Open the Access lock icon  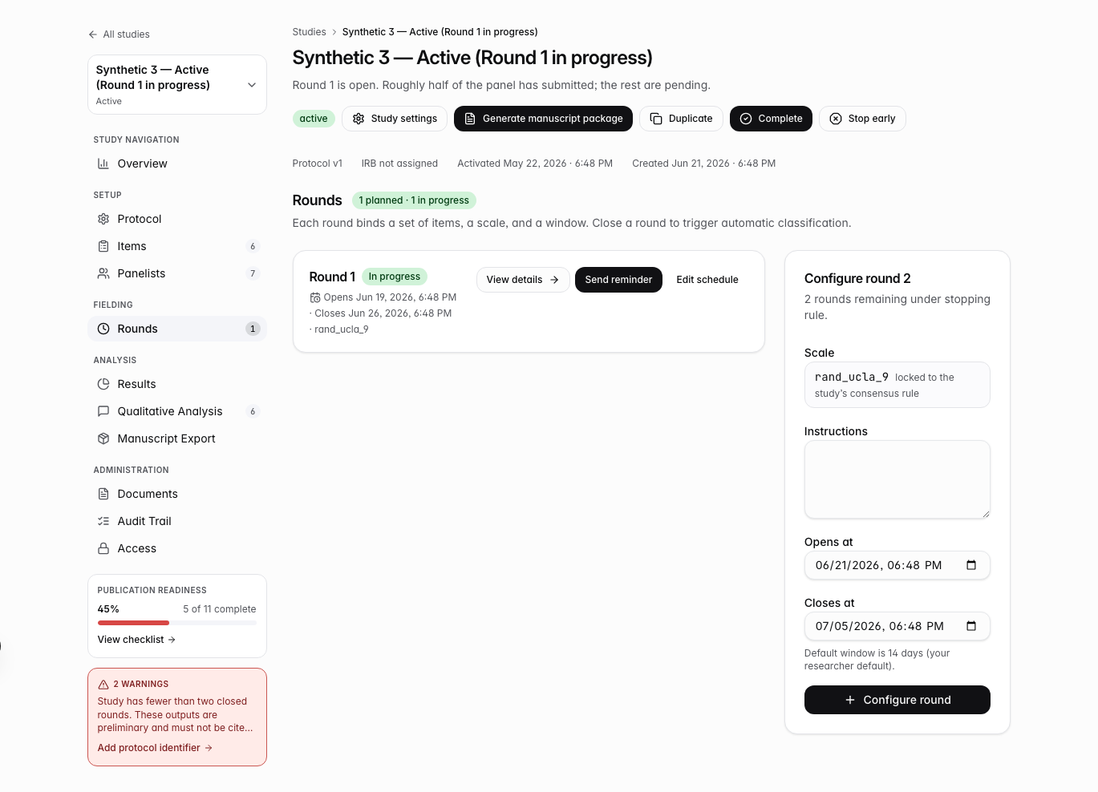pos(103,548)
